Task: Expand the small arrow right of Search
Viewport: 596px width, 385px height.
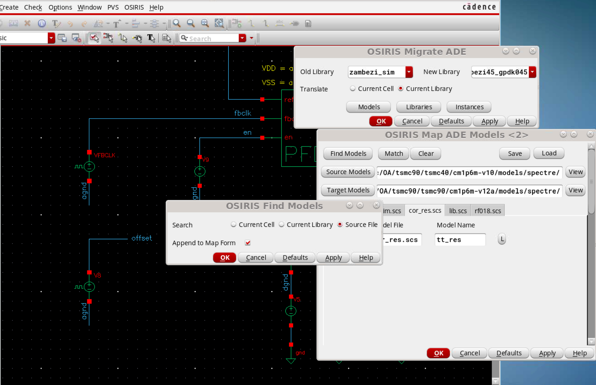Action: pyautogui.click(x=251, y=38)
